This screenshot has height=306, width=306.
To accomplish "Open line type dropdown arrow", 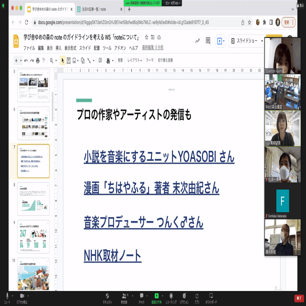I will [93, 61].
